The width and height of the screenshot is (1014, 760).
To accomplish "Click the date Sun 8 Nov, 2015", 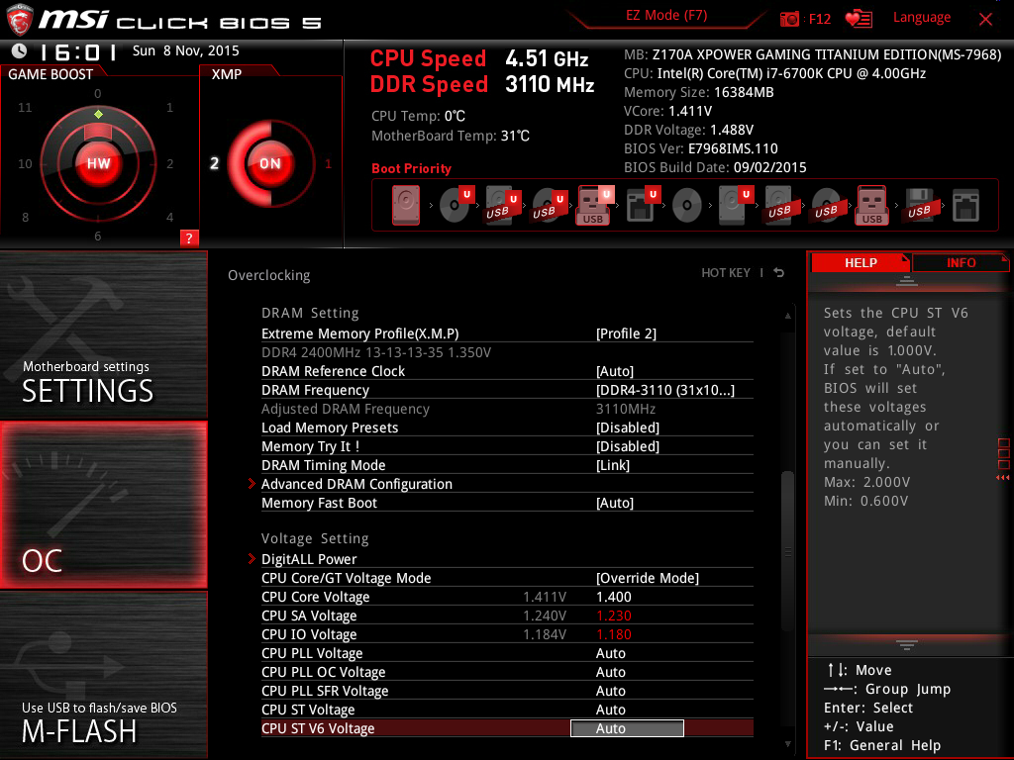I will pos(185,50).
